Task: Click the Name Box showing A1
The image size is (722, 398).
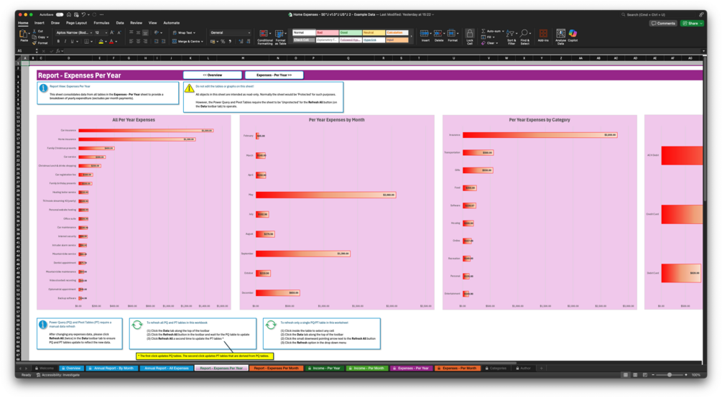Action: click(25, 51)
